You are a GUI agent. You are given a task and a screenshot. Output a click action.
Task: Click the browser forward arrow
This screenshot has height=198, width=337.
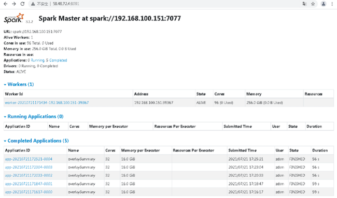point(14,4)
